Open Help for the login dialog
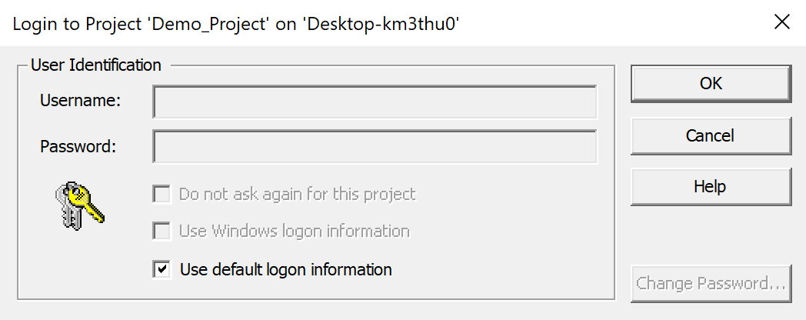The height and width of the screenshot is (320, 806). pyautogui.click(x=711, y=186)
